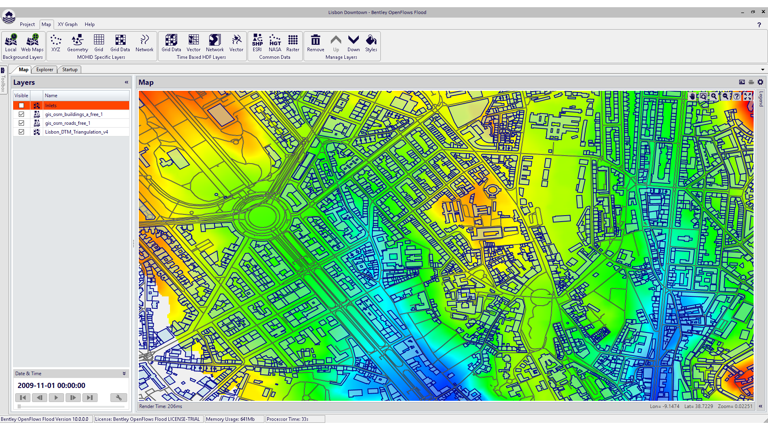Add a NASA HGT layer

pyautogui.click(x=275, y=43)
